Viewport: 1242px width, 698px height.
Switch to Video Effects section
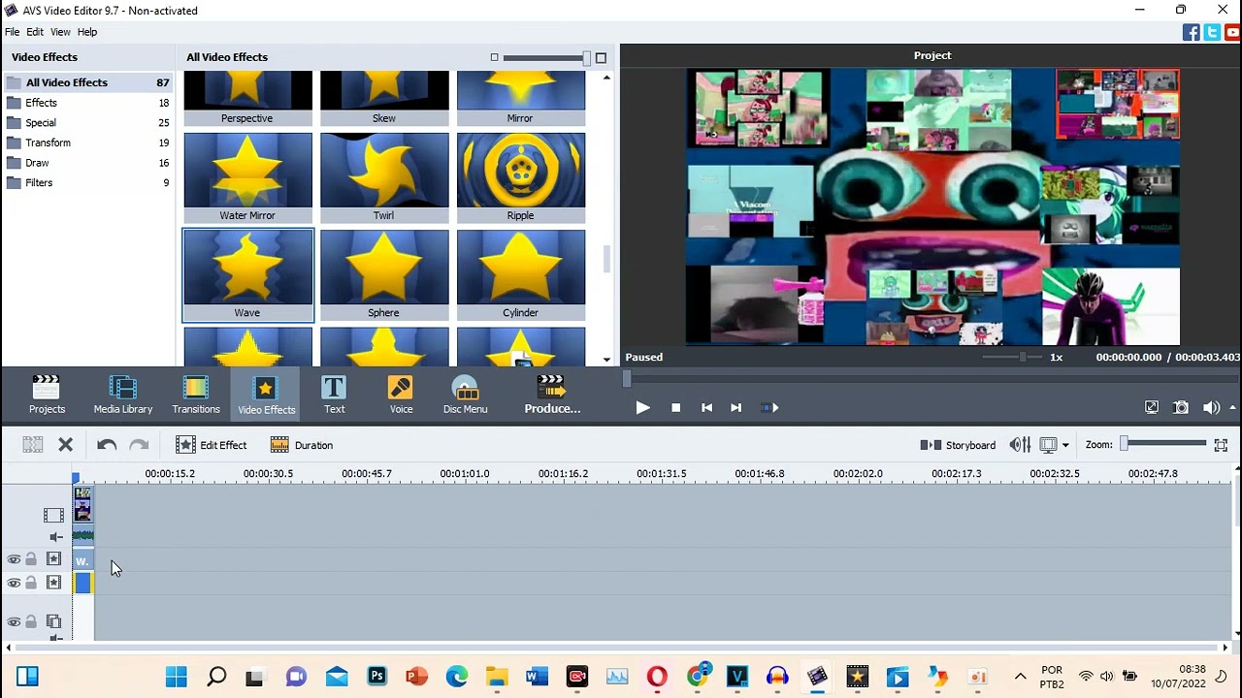(x=267, y=395)
